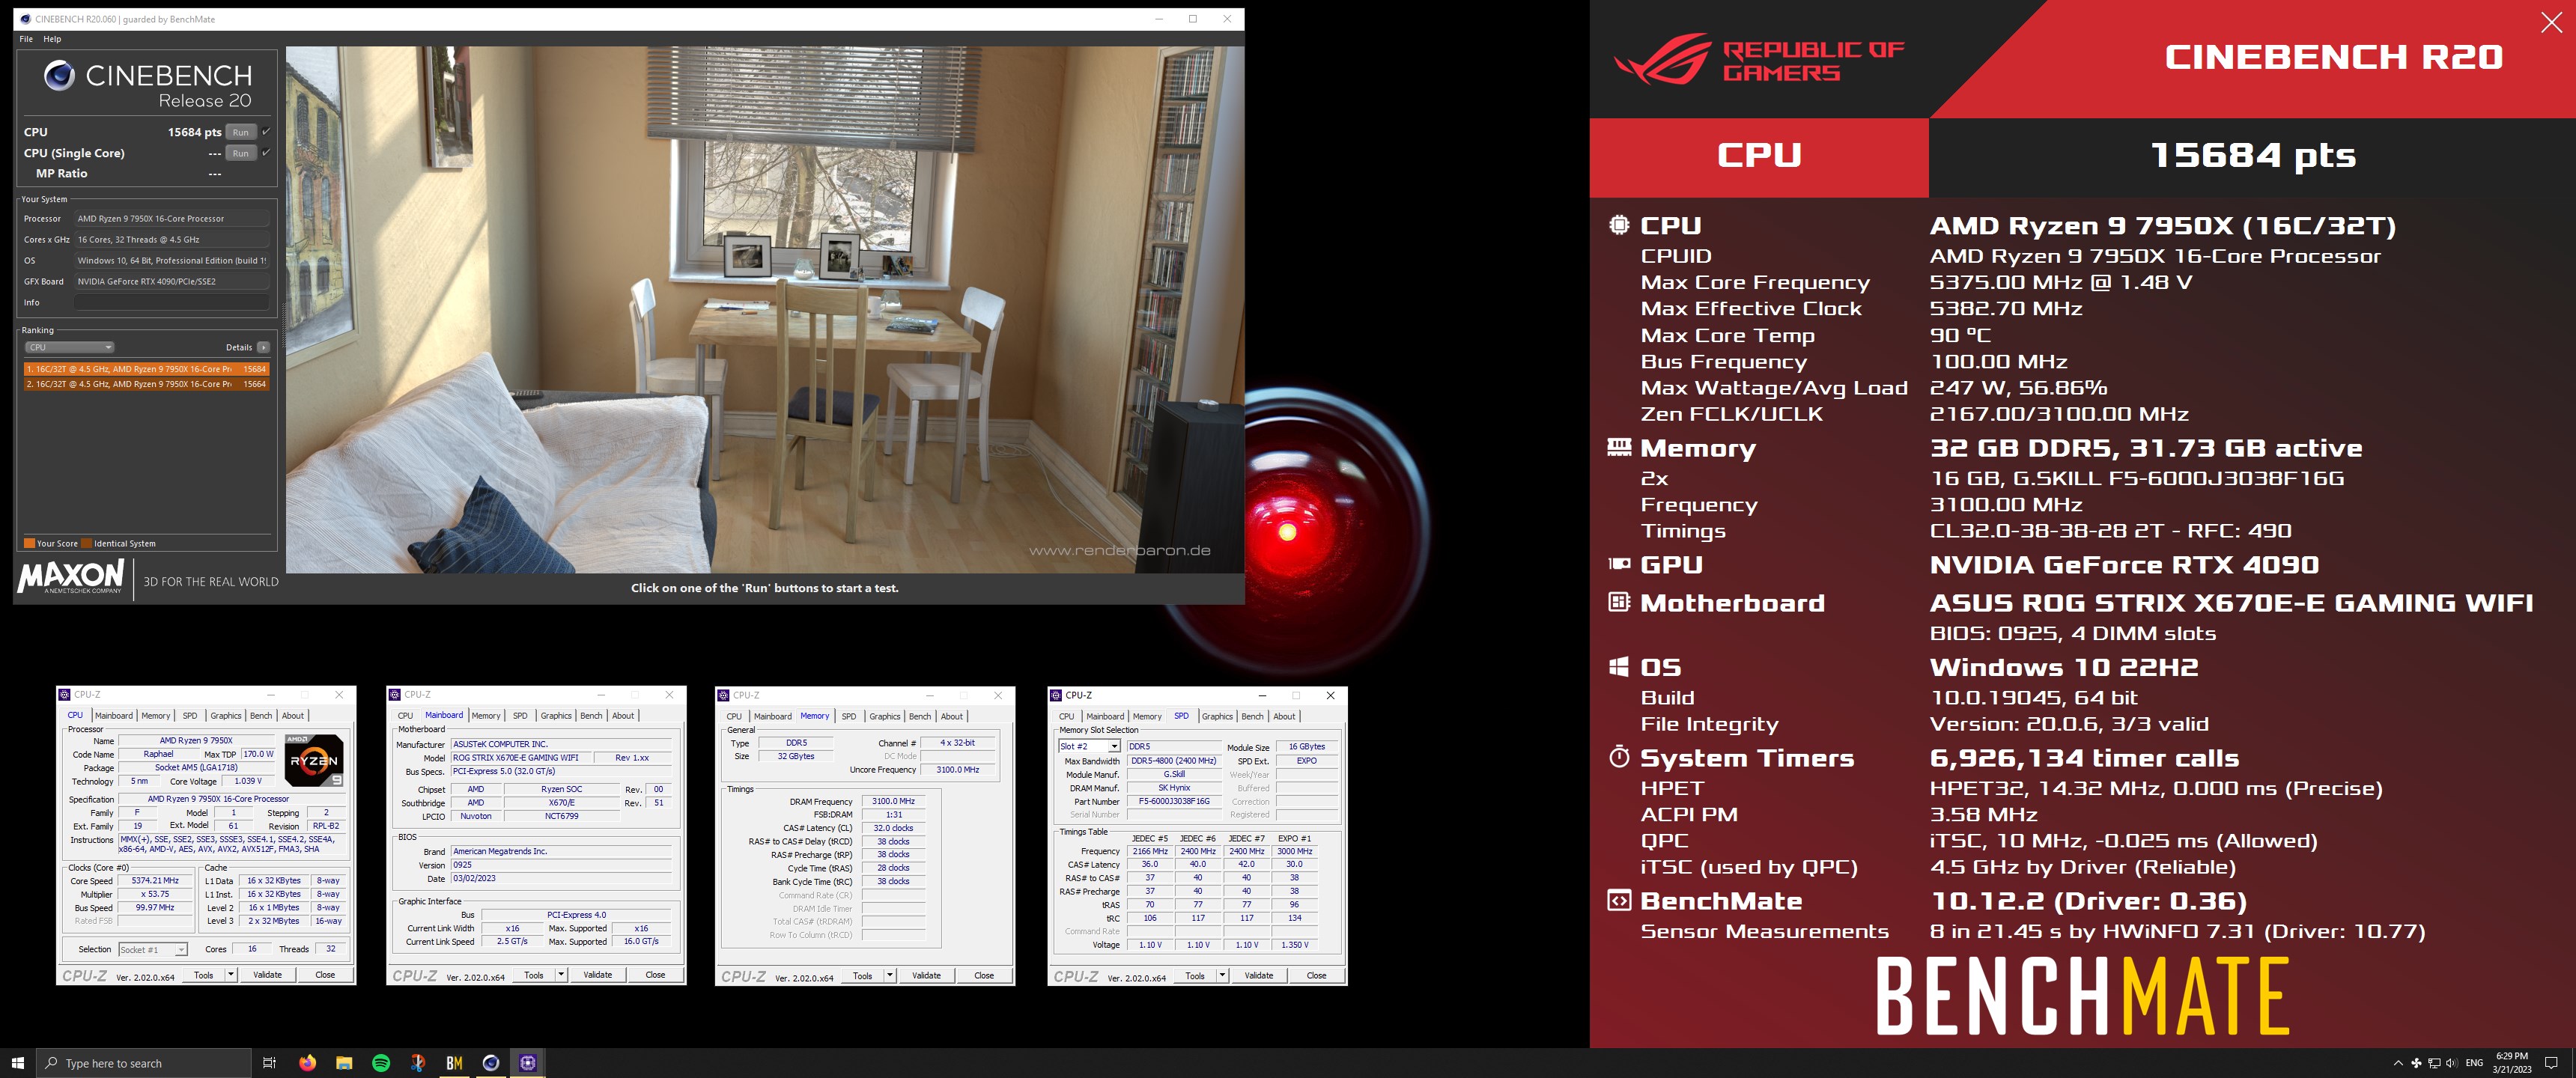Image resolution: width=2576 pixels, height=1078 pixels.
Task: Click the Cinebench title bar app icon
Action: coord(25,19)
